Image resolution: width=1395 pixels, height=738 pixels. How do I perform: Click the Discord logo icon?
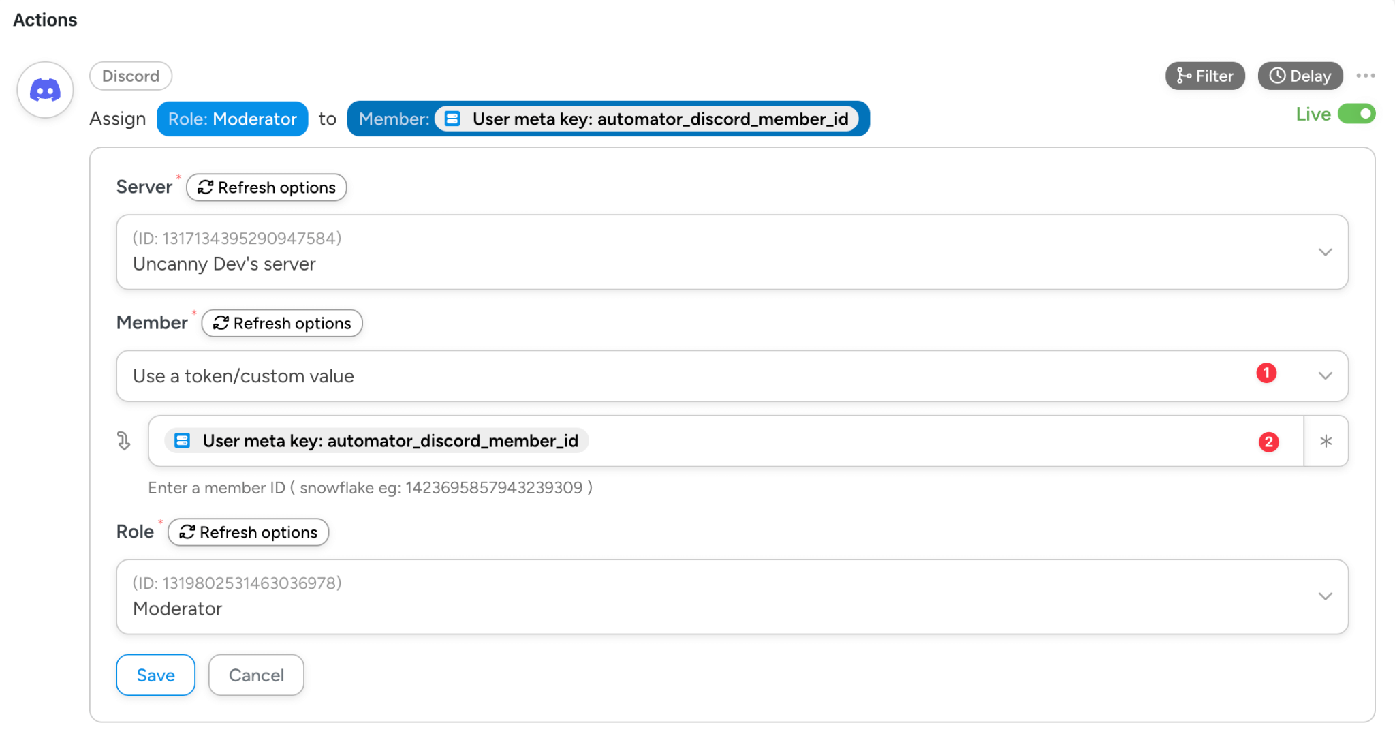coord(45,90)
